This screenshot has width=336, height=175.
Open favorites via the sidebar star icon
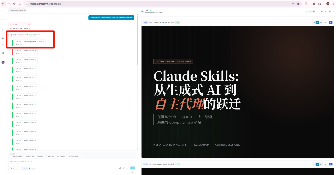3,38
